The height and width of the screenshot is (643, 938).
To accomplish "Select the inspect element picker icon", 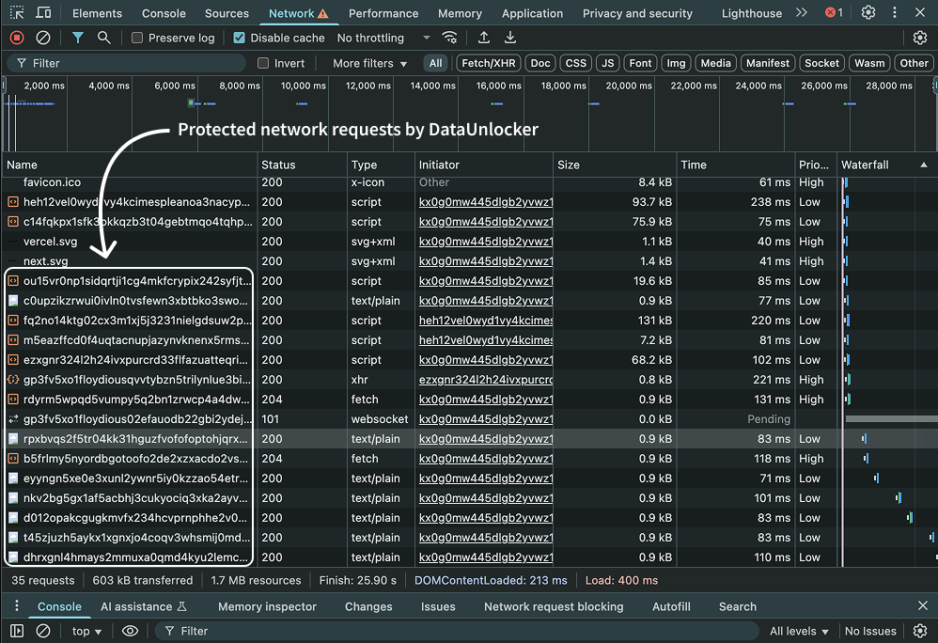I will (x=17, y=13).
